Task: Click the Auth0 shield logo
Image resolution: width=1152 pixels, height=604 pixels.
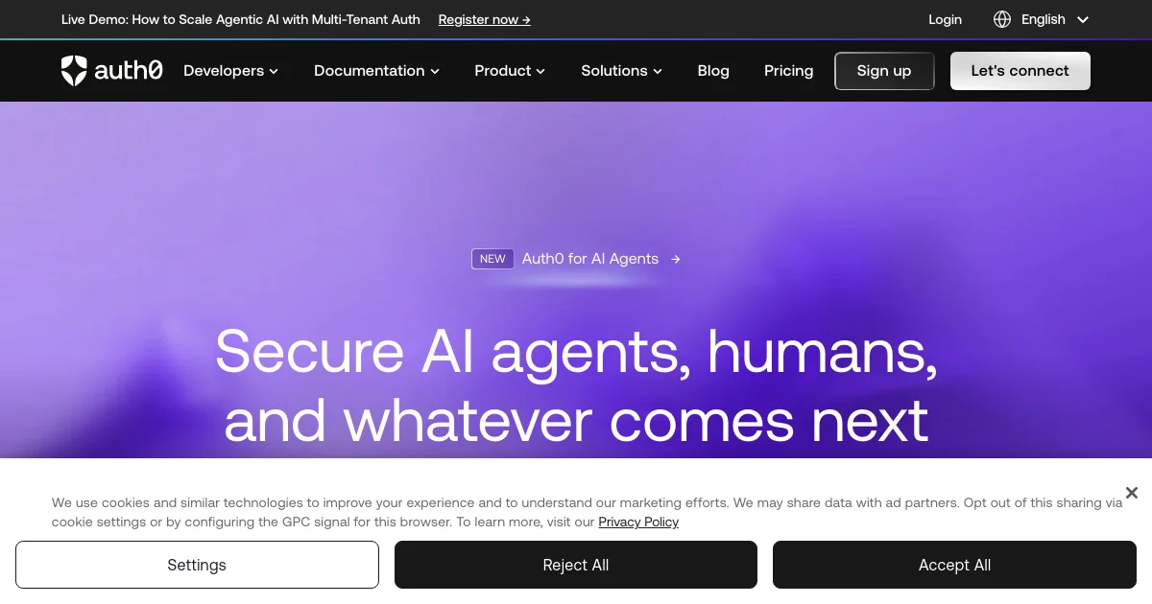Action: [x=74, y=71]
